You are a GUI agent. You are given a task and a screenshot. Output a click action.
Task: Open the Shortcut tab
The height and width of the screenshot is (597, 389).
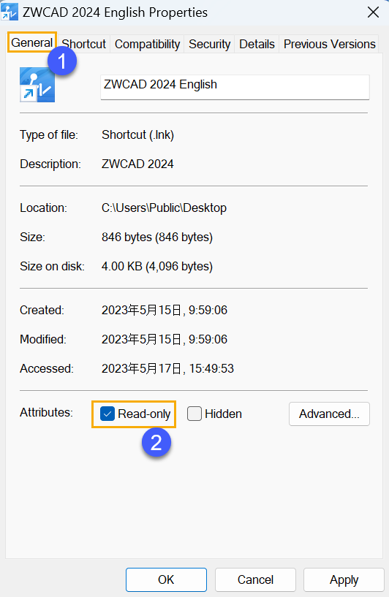pos(84,44)
